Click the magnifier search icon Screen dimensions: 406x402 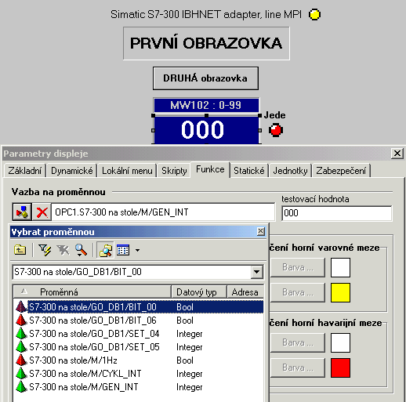coord(81,250)
